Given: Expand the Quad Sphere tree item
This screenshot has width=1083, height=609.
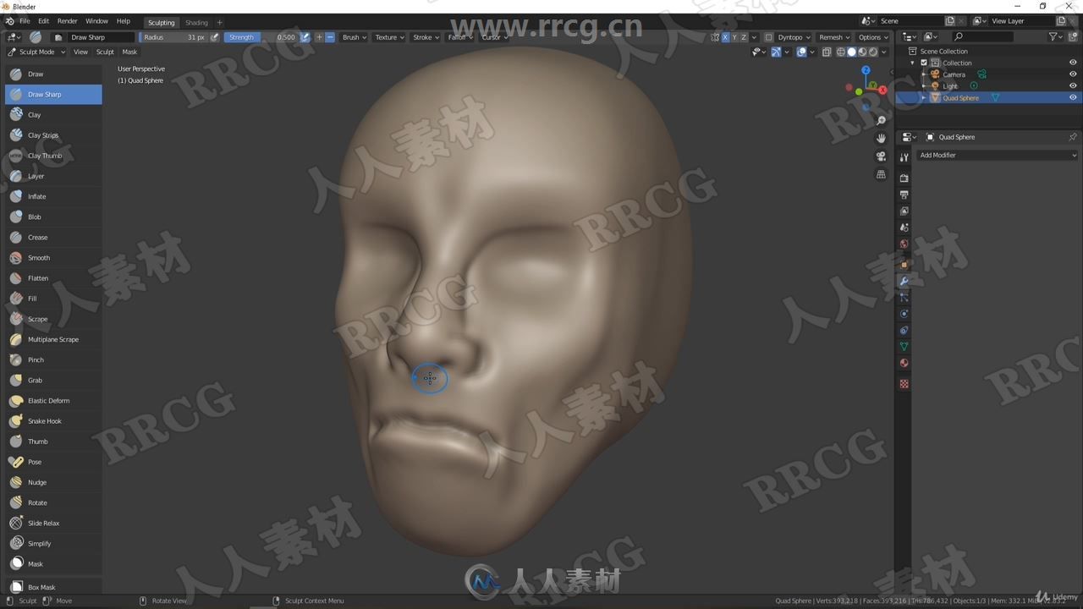Looking at the screenshot, I should [923, 98].
